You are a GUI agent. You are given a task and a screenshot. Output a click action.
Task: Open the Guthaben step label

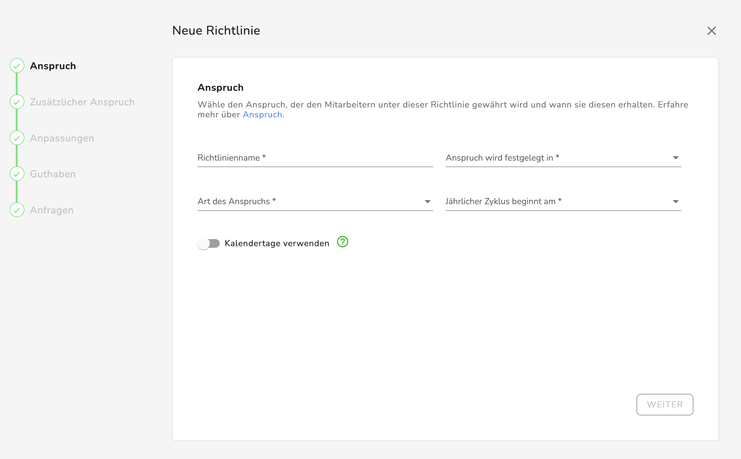pos(53,174)
